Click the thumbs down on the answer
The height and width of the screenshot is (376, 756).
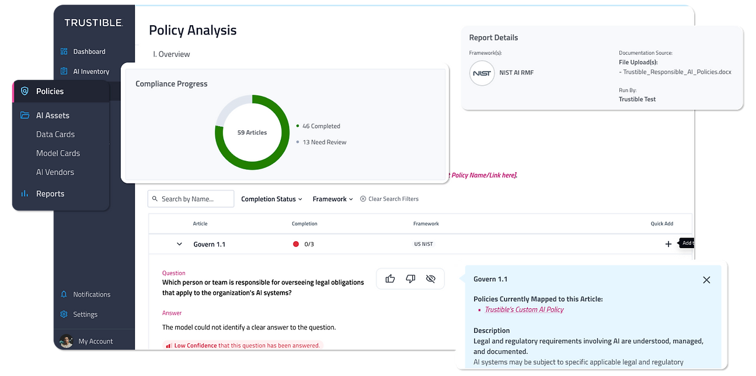click(x=410, y=279)
